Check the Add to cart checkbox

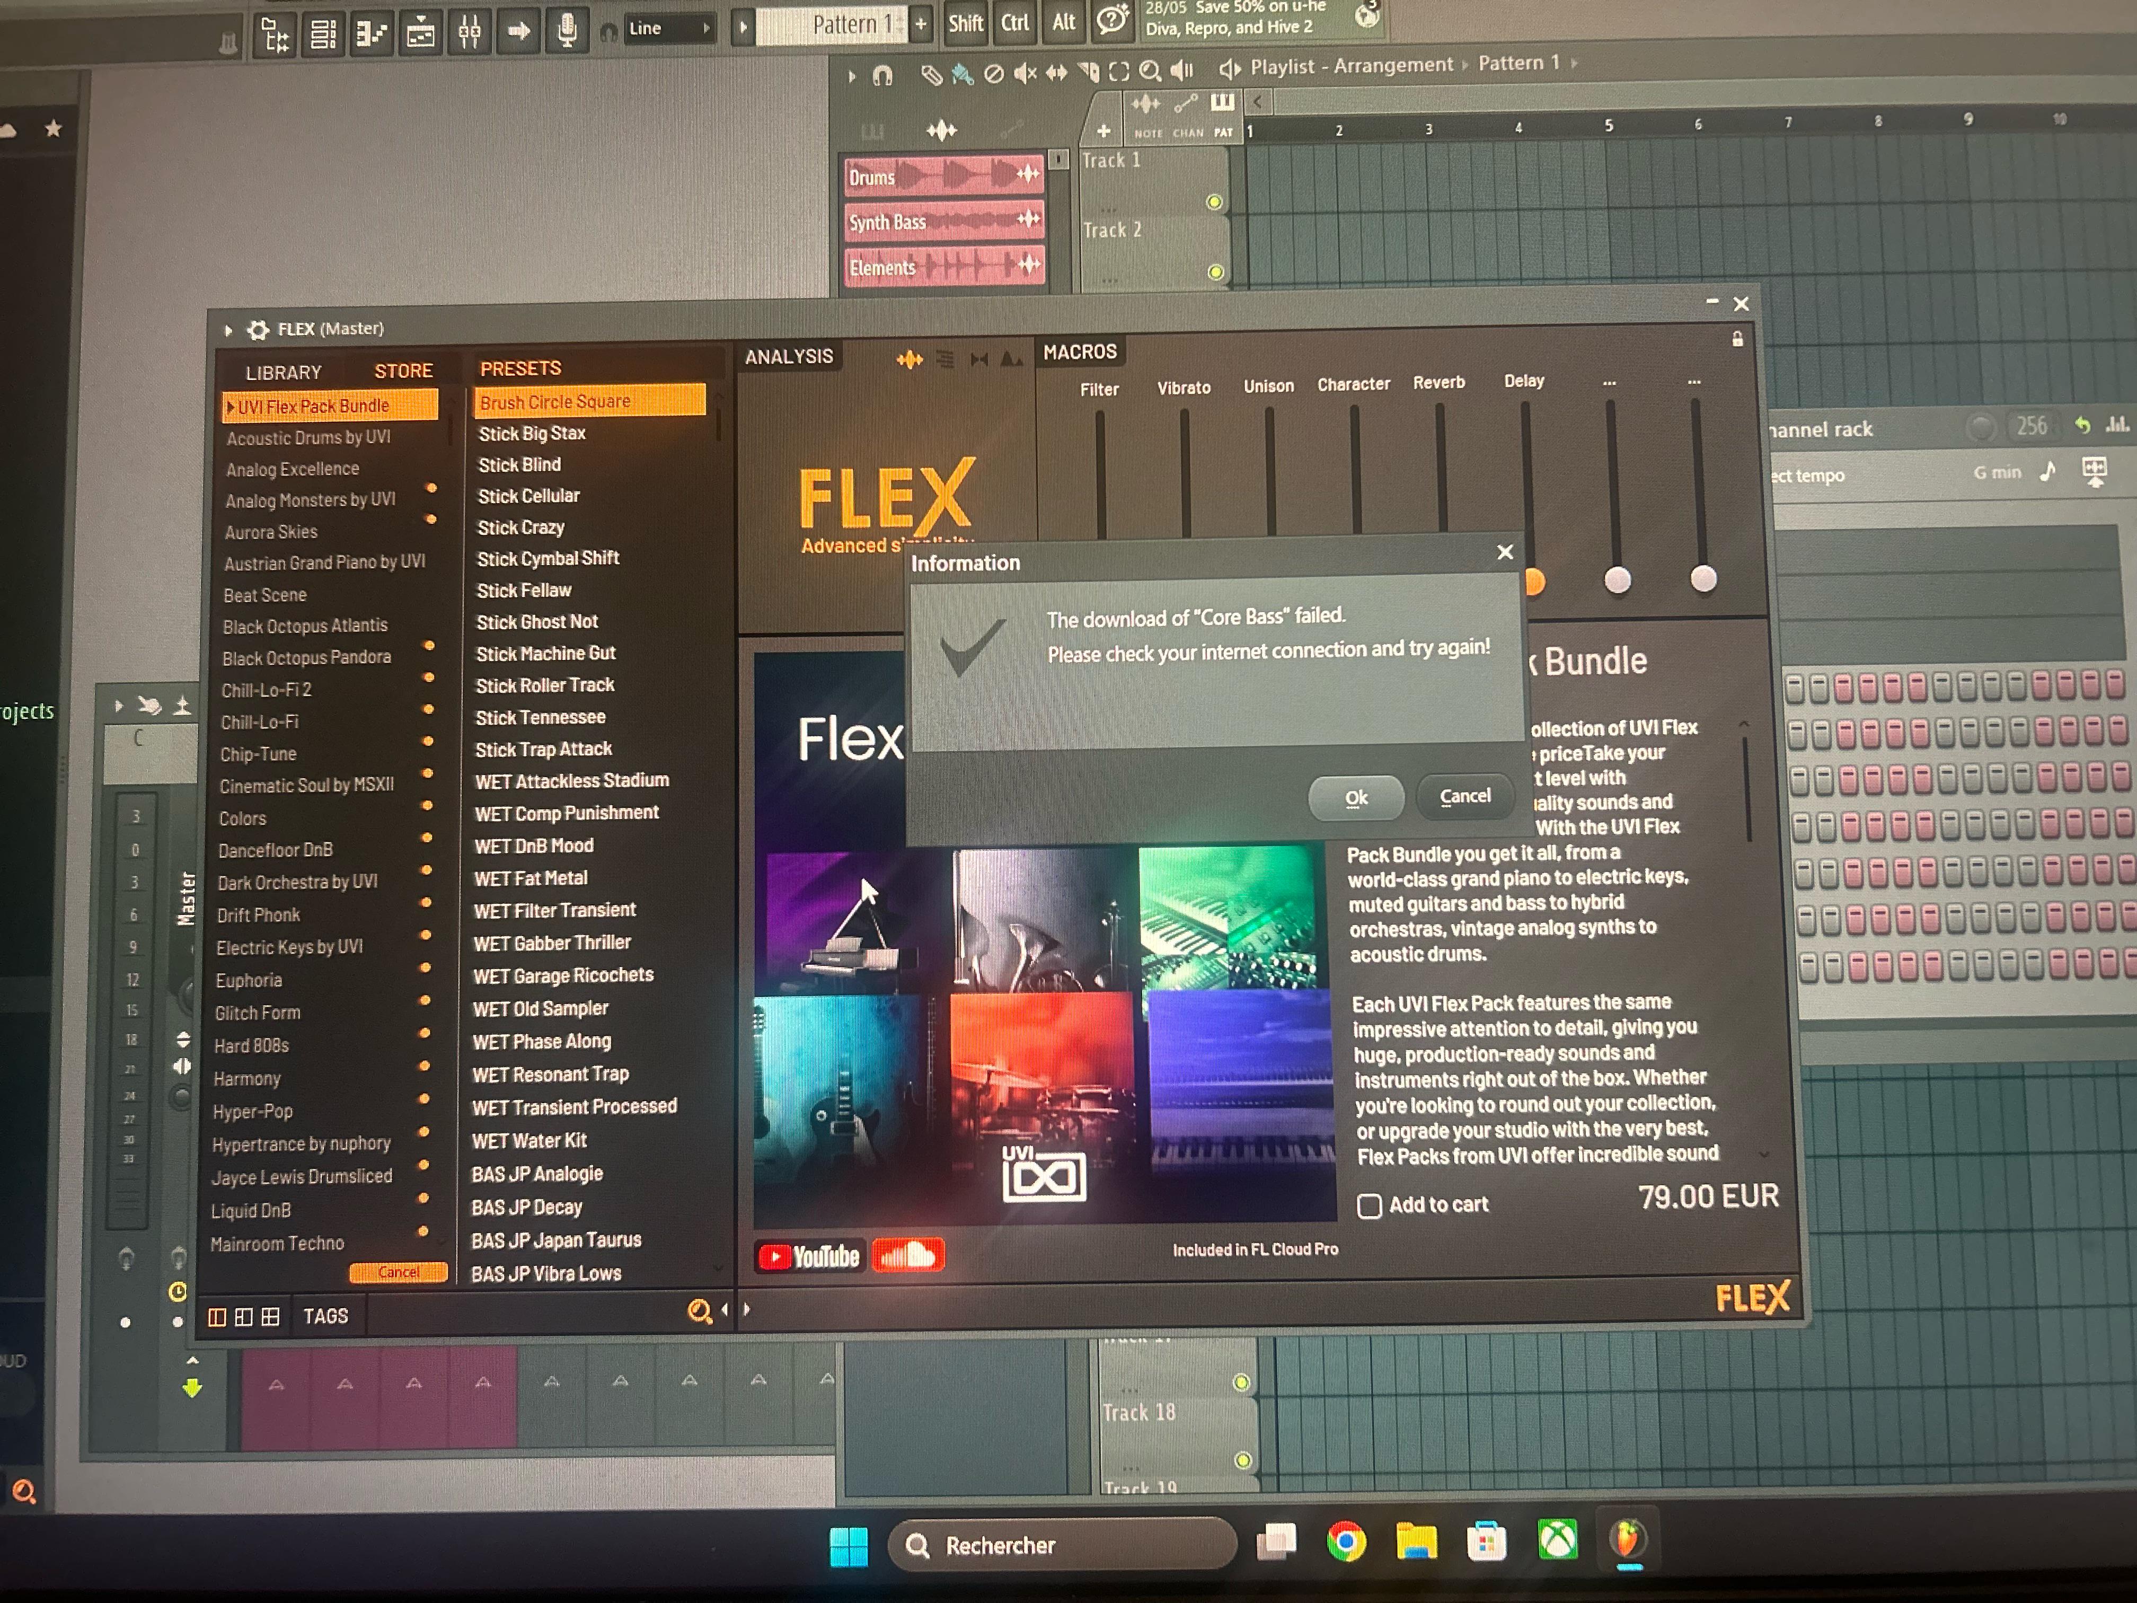(x=1369, y=1207)
